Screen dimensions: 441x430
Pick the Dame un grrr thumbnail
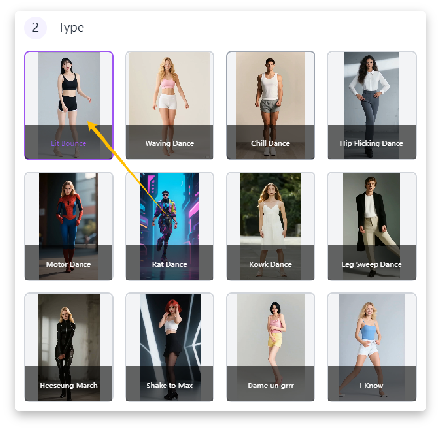click(x=271, y=340)
